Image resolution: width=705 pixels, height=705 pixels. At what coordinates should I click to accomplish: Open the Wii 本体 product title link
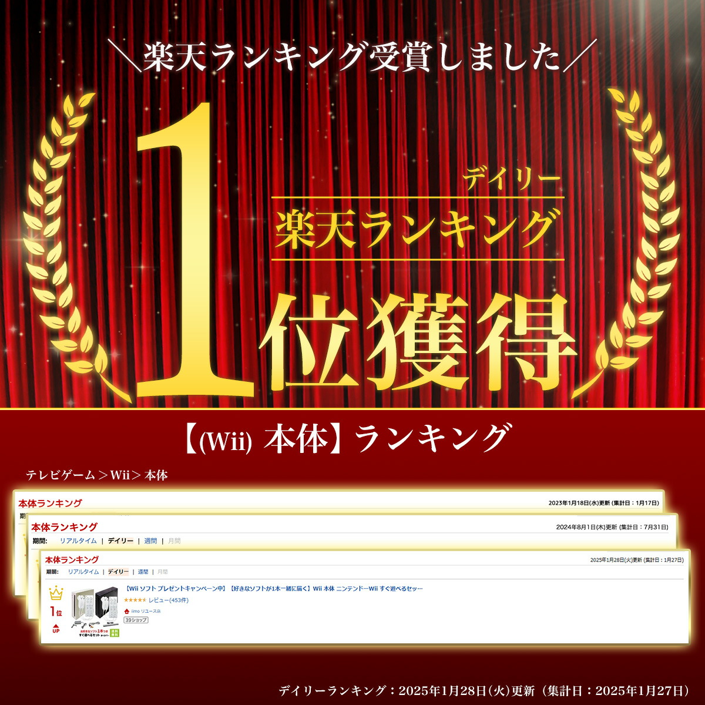tap(274, 589)
